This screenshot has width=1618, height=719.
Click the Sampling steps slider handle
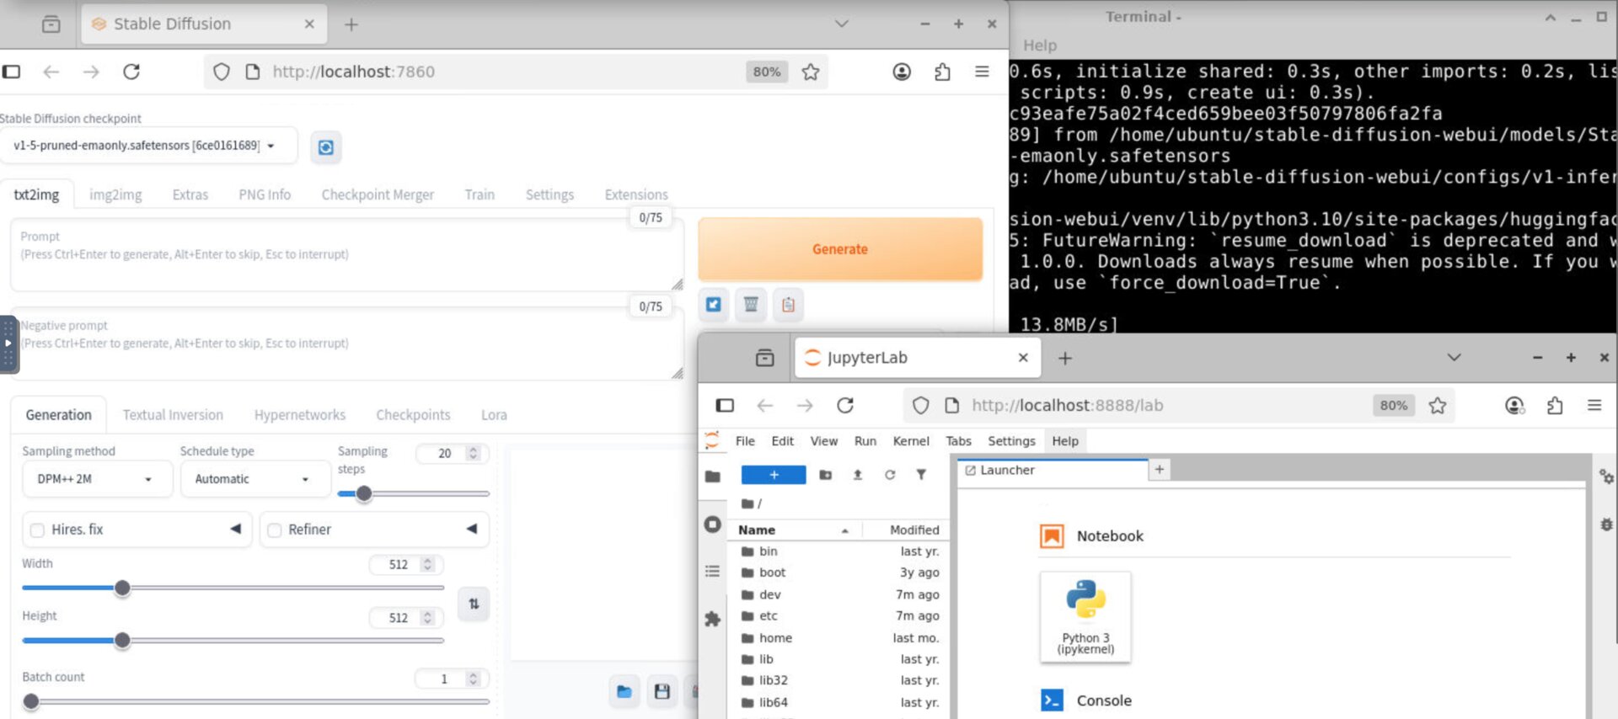[363, 494]
